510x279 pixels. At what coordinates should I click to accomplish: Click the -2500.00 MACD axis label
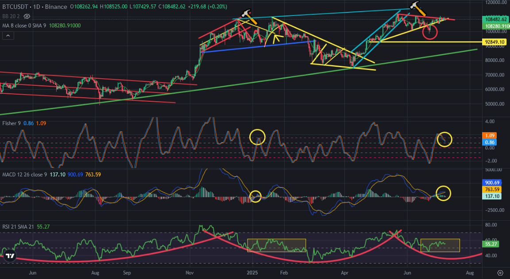point(495,210)
